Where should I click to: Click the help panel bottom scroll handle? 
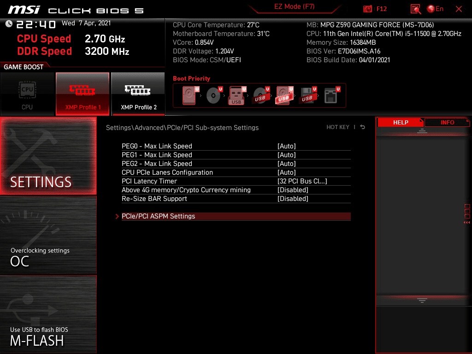422,300
